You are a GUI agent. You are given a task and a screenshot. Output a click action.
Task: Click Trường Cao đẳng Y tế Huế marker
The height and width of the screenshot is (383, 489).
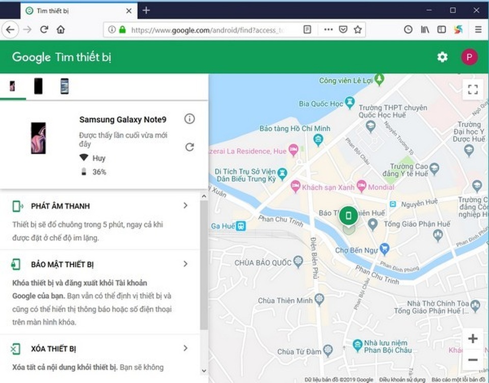tap(434, 168)
